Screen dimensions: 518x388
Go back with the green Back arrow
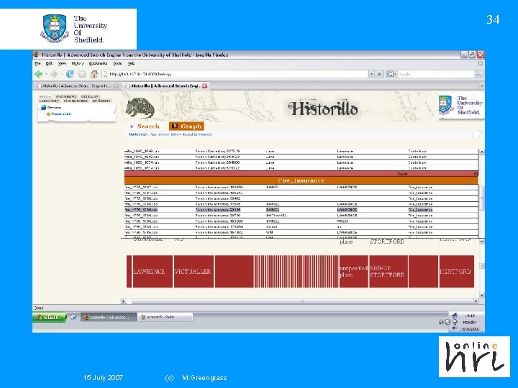tap(39, 74)
